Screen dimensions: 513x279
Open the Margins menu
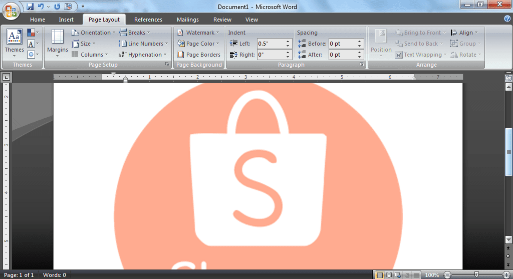tap(57, 43)
